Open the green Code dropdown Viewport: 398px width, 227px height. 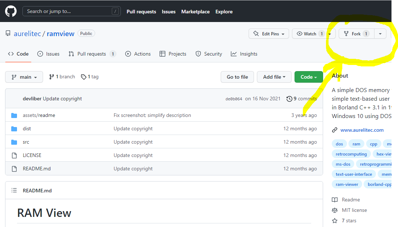[x=308, y=77]
